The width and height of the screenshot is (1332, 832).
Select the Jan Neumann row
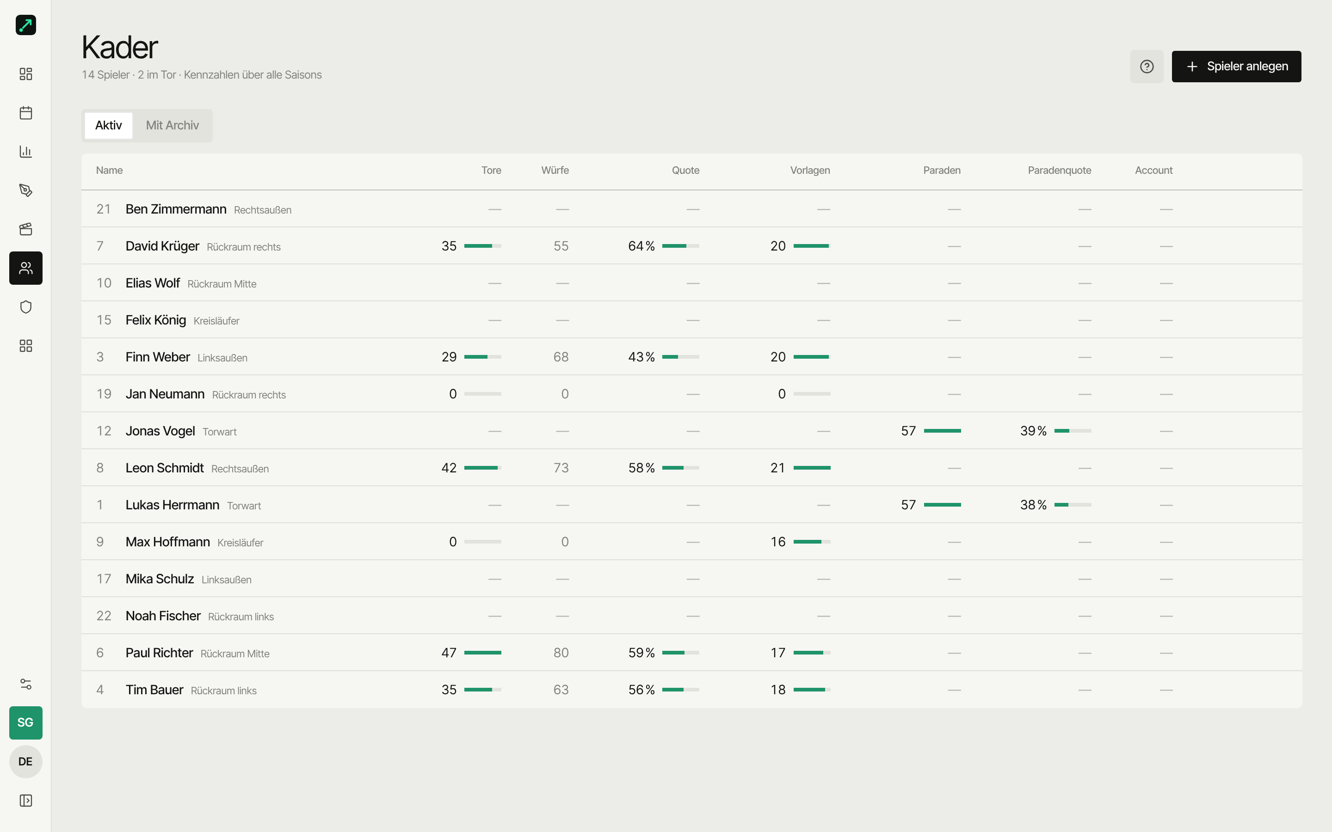(691, 394)
